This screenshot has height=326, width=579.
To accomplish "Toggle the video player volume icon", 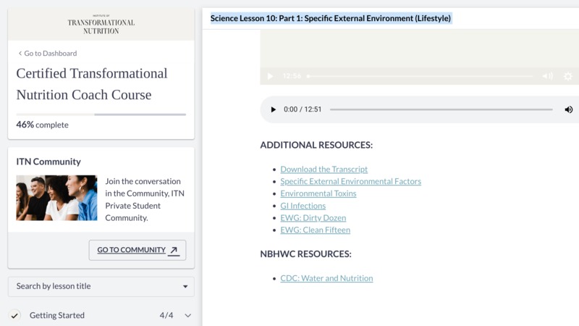I will point(548,76).
